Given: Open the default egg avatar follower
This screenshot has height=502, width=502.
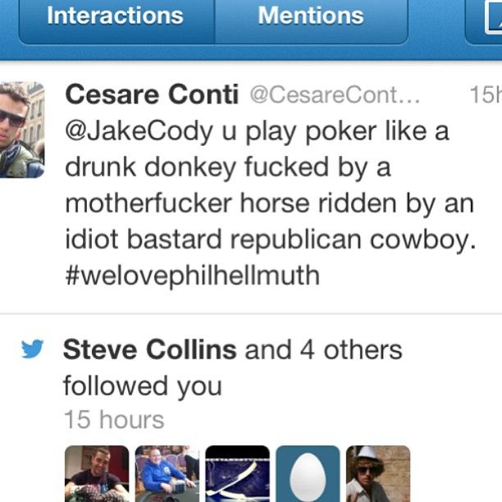Looking at the screenshot, I should 308,474.
